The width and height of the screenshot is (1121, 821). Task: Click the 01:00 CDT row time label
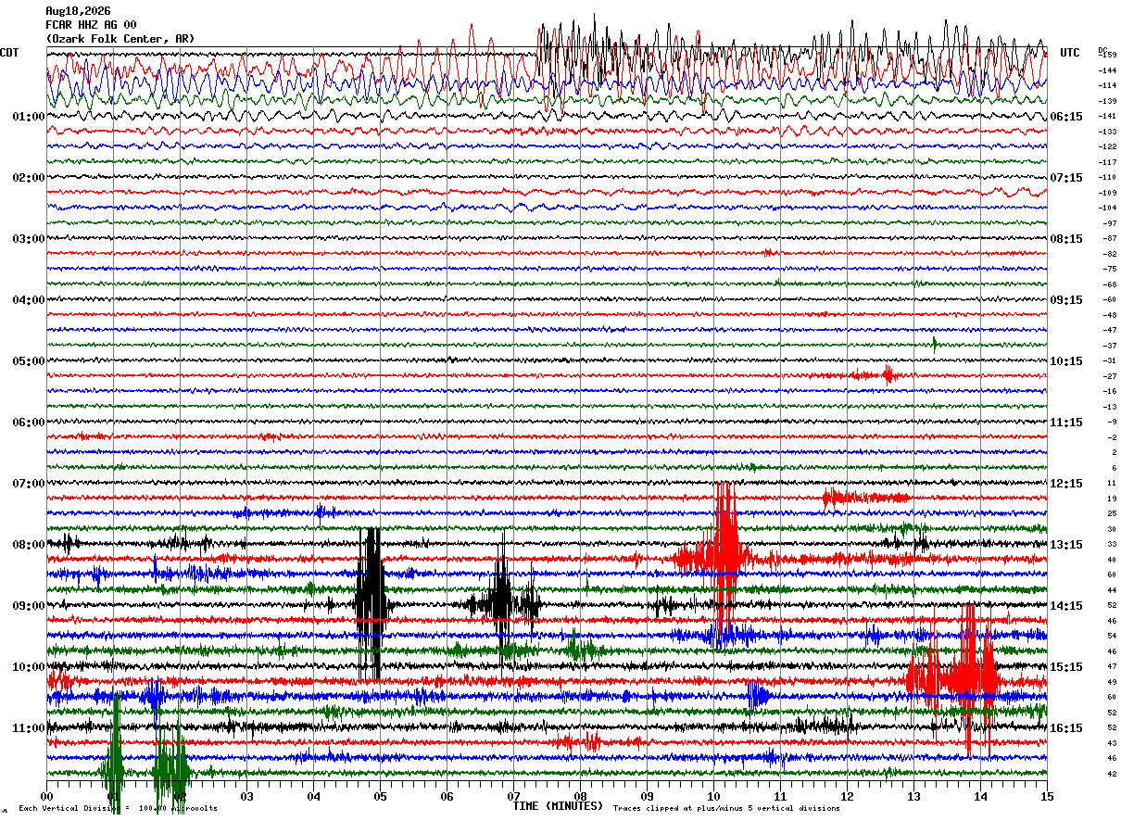click(x=29, y=117)
